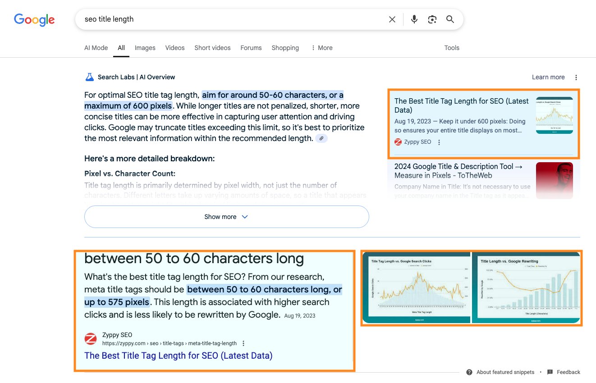Click 'Here's a more detailed breakdown:' text
596x383 pixels.
150,159
